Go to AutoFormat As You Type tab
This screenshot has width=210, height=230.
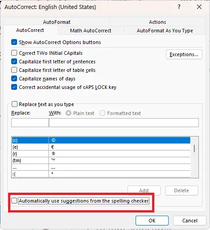pyautogui.click(x=165, y=31)
